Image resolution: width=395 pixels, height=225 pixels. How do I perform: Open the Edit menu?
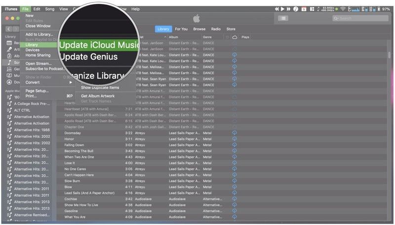(37, 9)
